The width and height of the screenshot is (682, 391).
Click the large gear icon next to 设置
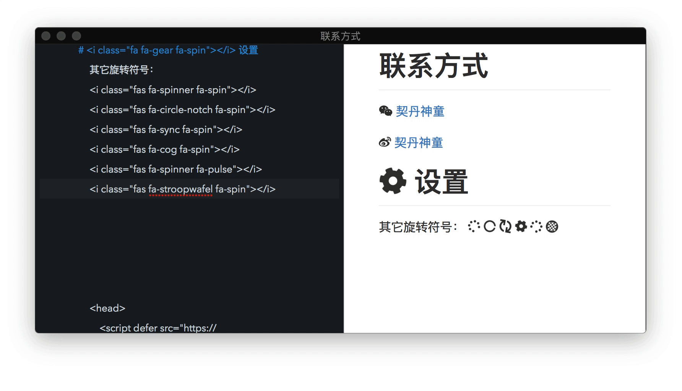pos(393,181)
